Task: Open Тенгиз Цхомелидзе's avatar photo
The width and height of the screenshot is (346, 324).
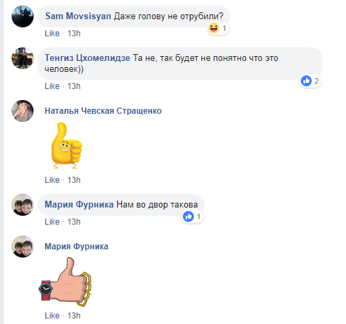Action: click(23, 58)
